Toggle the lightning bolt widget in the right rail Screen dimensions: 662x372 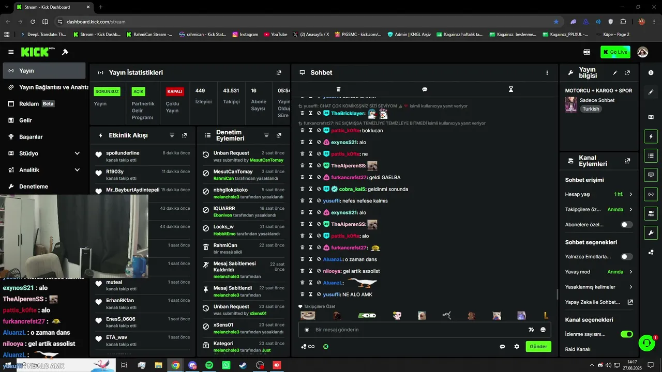coord(651,136)
